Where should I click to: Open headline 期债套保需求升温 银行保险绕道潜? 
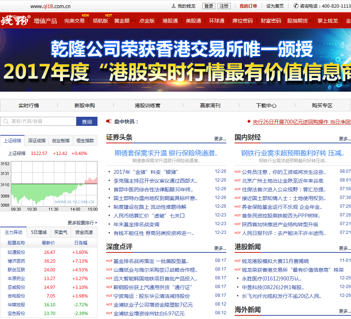[x=166, y=153]
